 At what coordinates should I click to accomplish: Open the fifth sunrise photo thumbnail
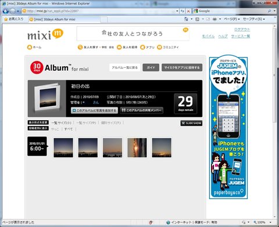(162, 147)
